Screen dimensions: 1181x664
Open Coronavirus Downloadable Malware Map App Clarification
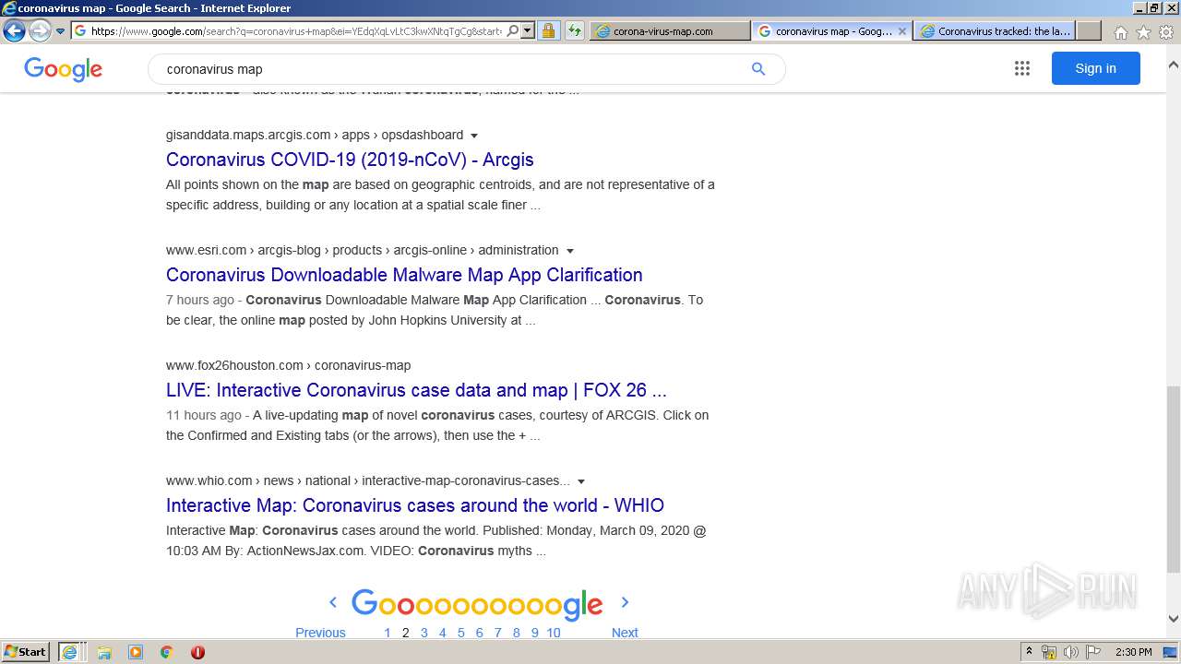(404, 275)
